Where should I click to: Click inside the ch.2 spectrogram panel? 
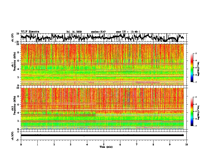pos(102,109)
